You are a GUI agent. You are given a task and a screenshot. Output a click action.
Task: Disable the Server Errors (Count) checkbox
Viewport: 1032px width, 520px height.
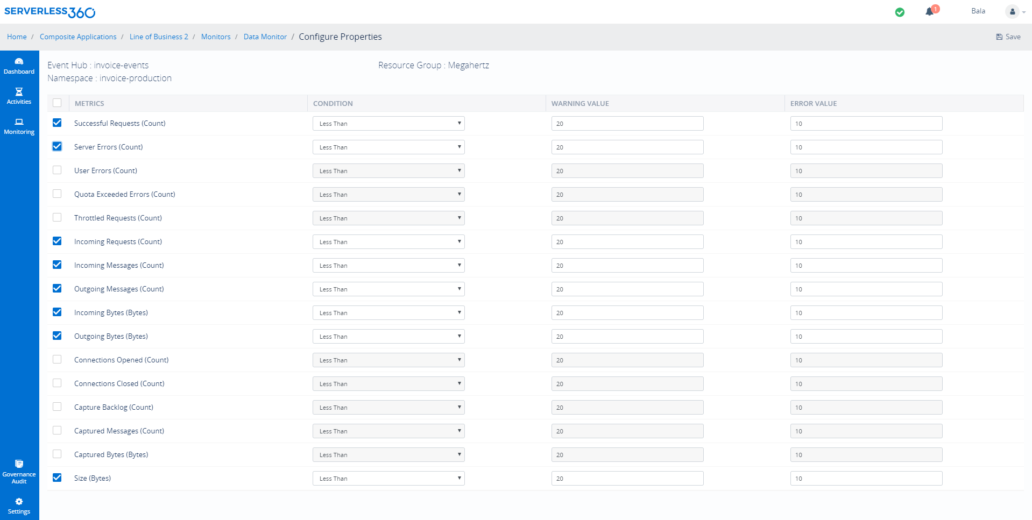click(x=57, y=146)
